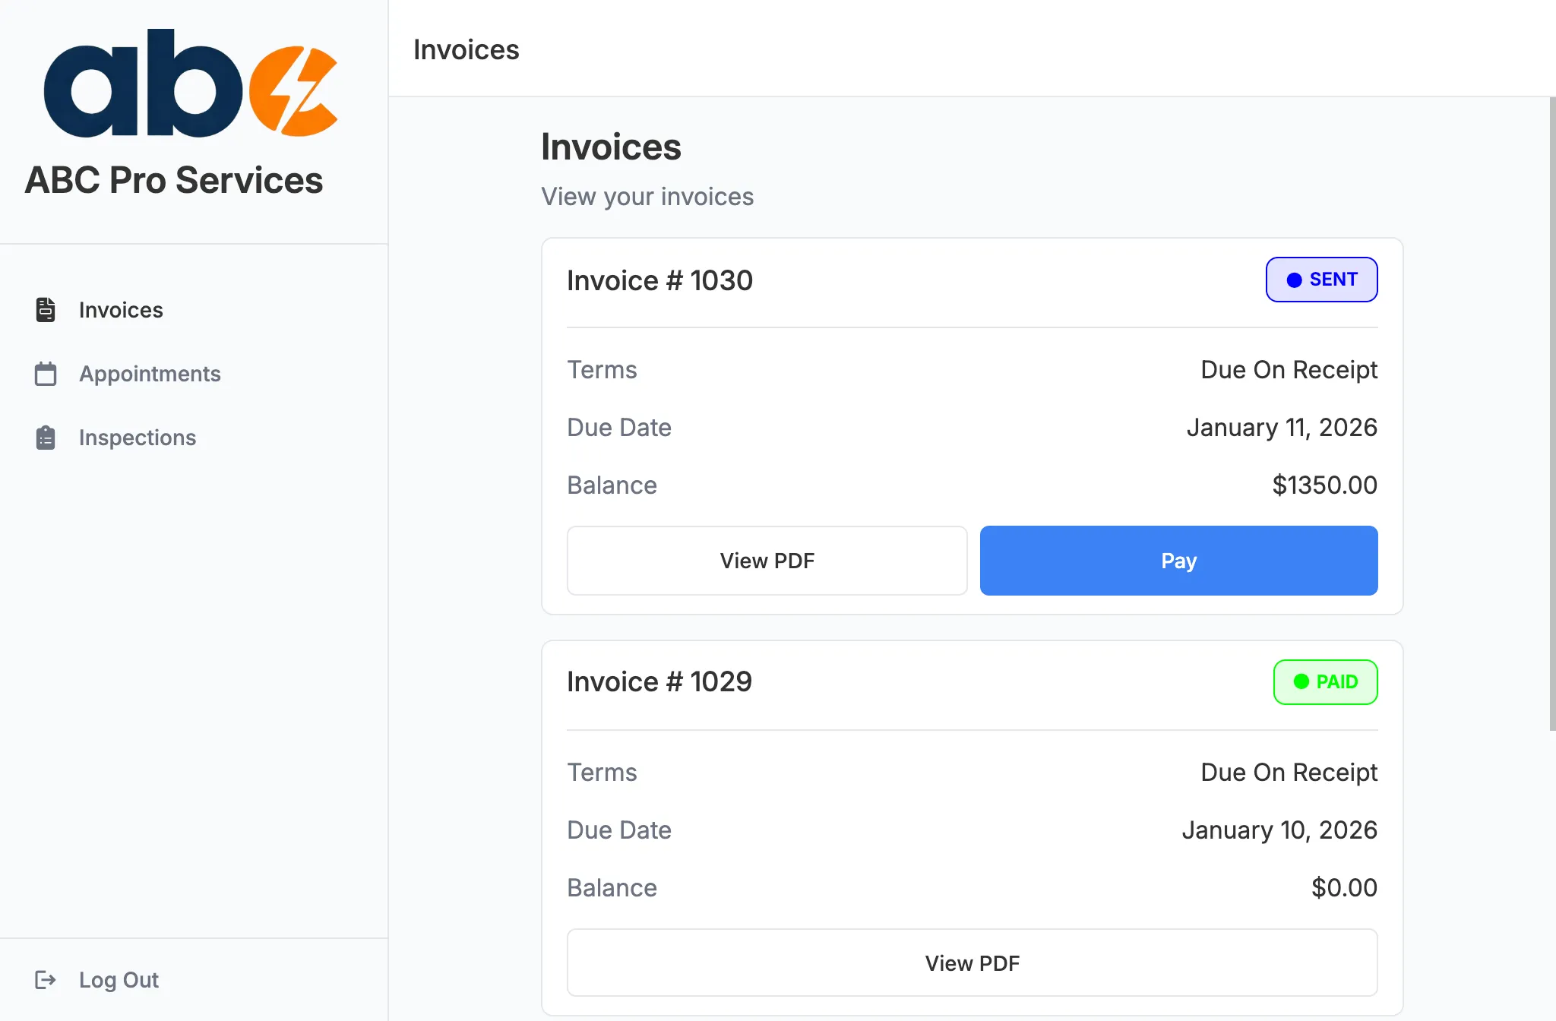Screen dimensions: 1556x1021
Task: Click the green dot inside the PAID badge
Action: coord(1301,682)
